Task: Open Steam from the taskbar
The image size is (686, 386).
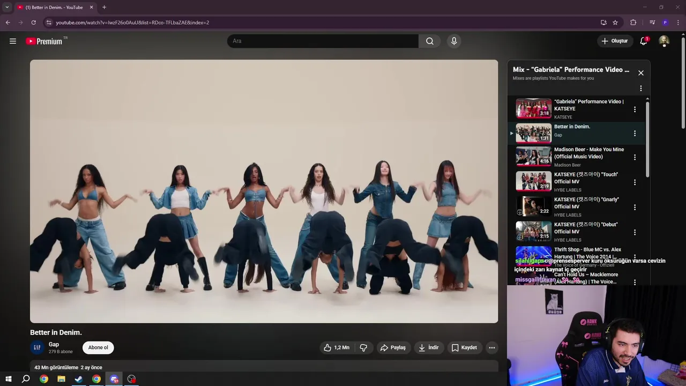Action: tap(79, 379)
